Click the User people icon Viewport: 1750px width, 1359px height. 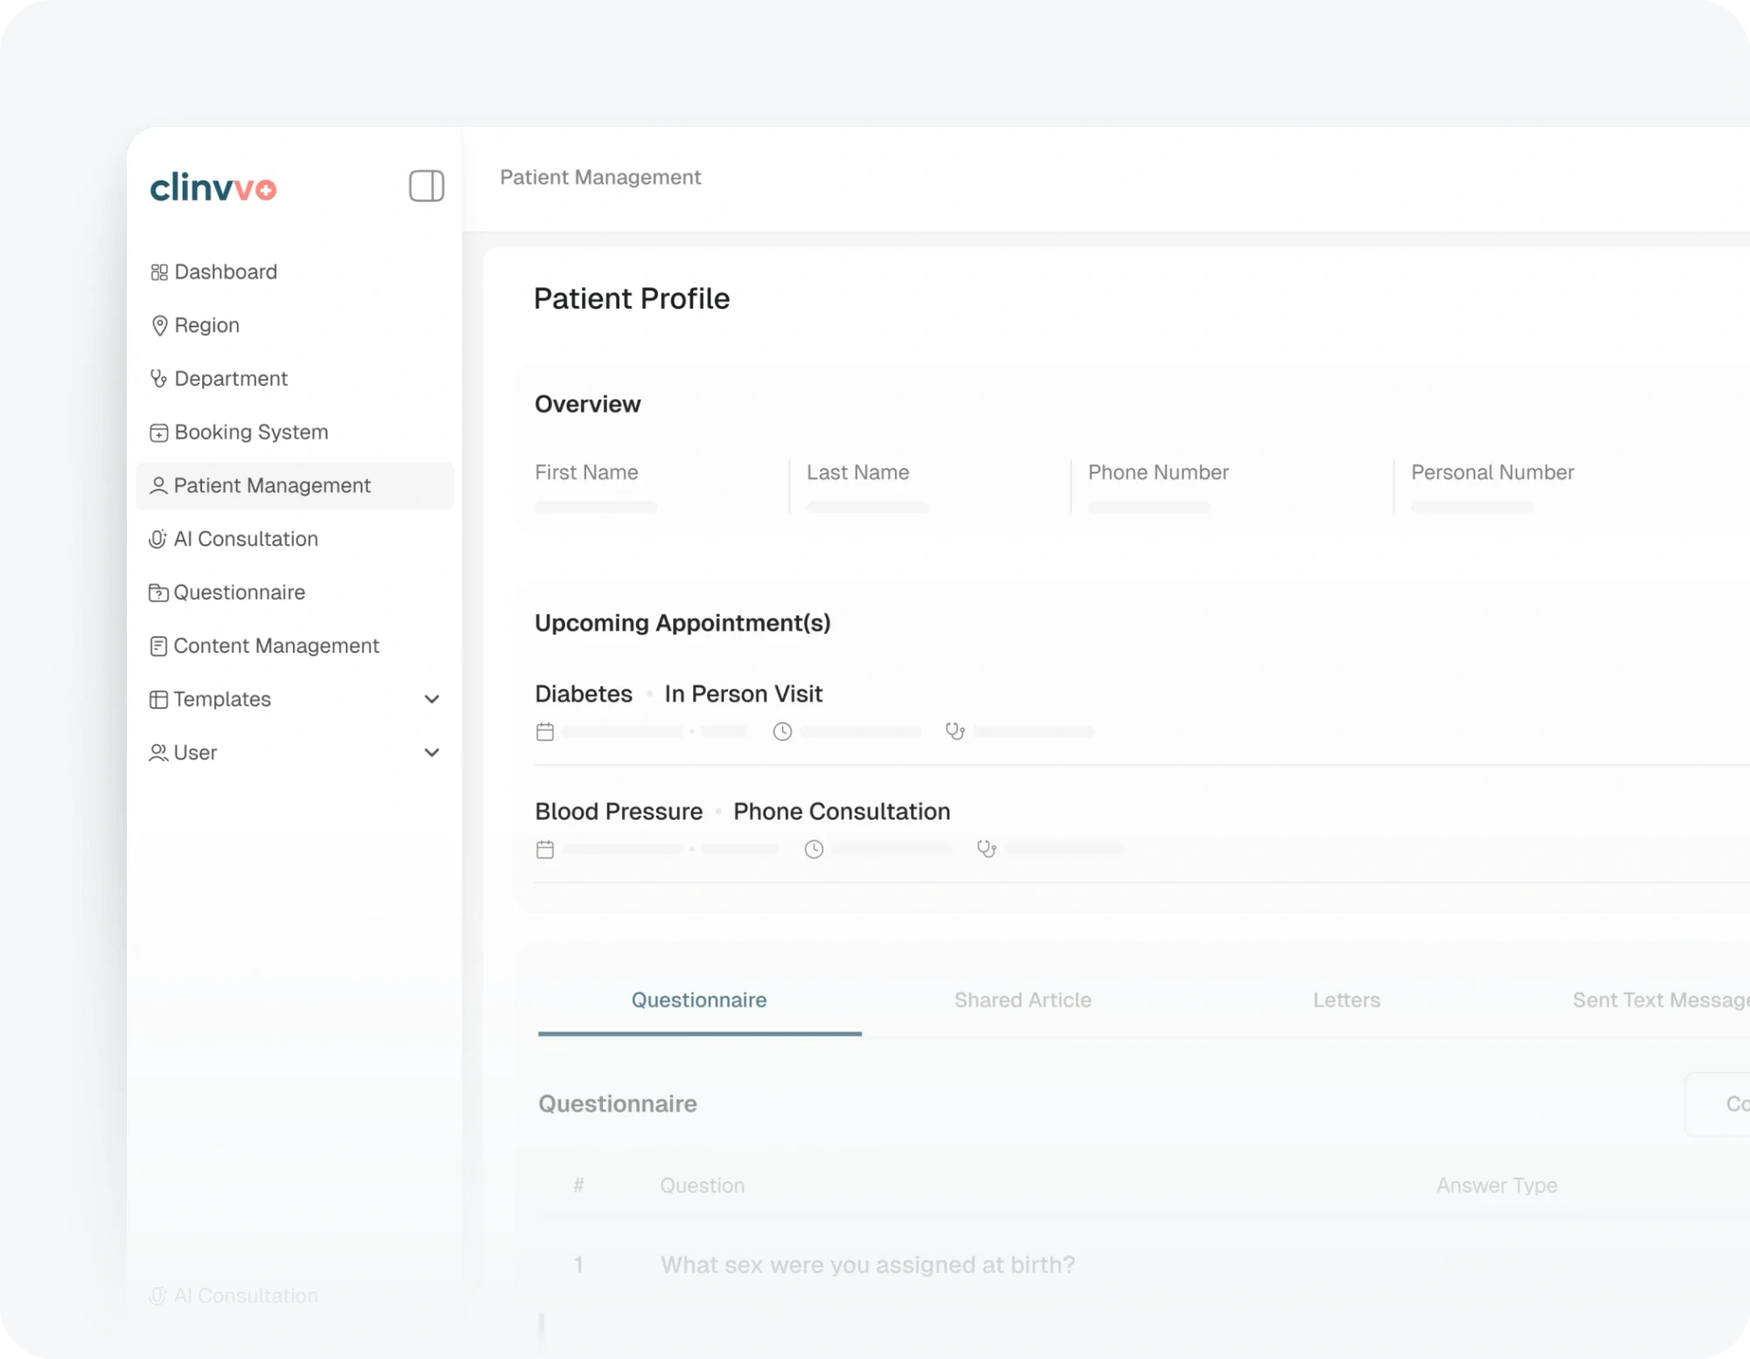click(158, 753)
